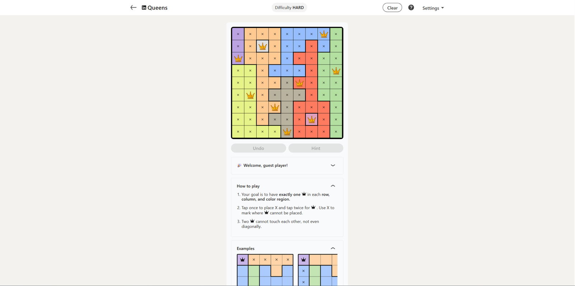Collapse the Examples section
Screen dimensions: 575x286
tap(333, 248)
